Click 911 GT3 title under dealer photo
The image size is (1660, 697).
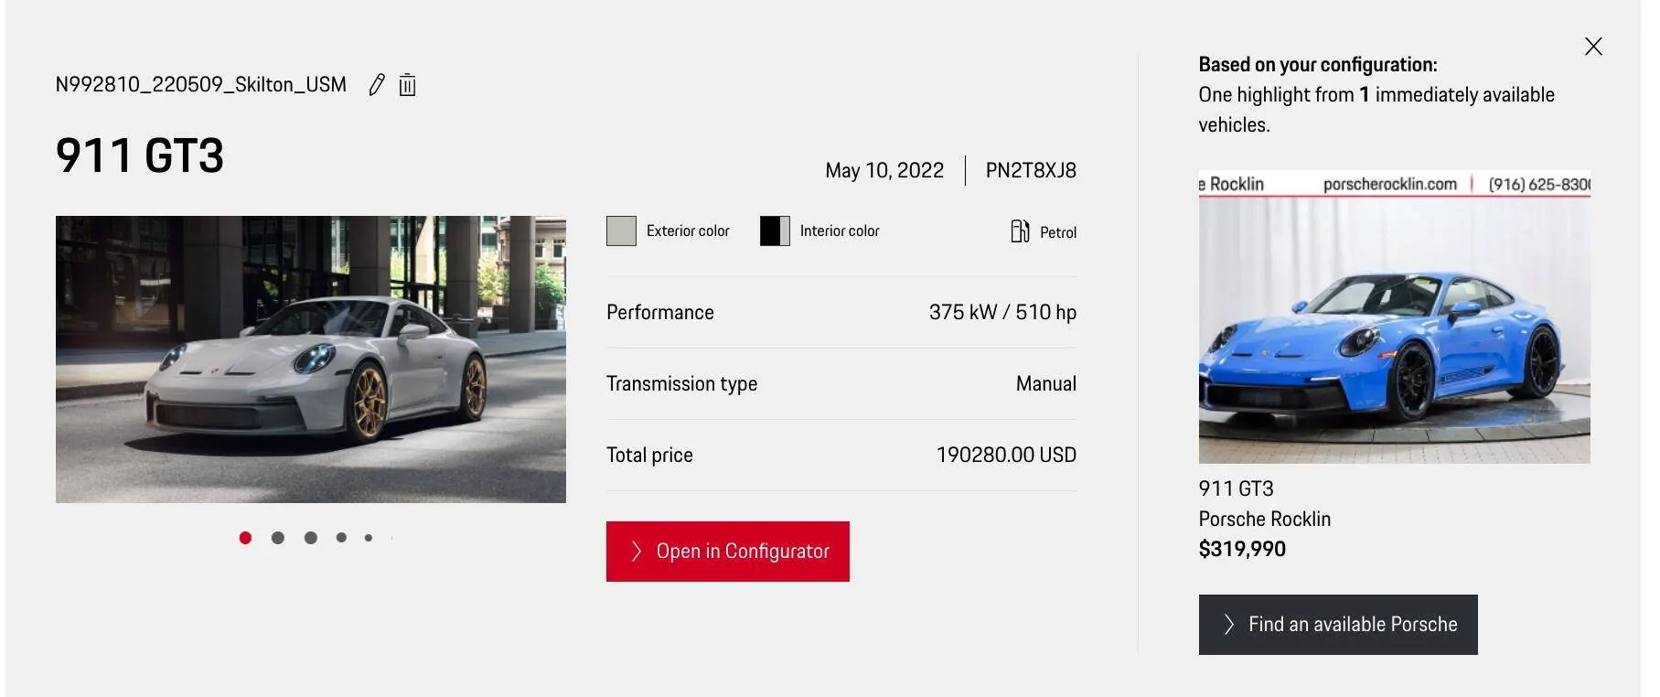pyautogui.click(x=1237, y=489)
